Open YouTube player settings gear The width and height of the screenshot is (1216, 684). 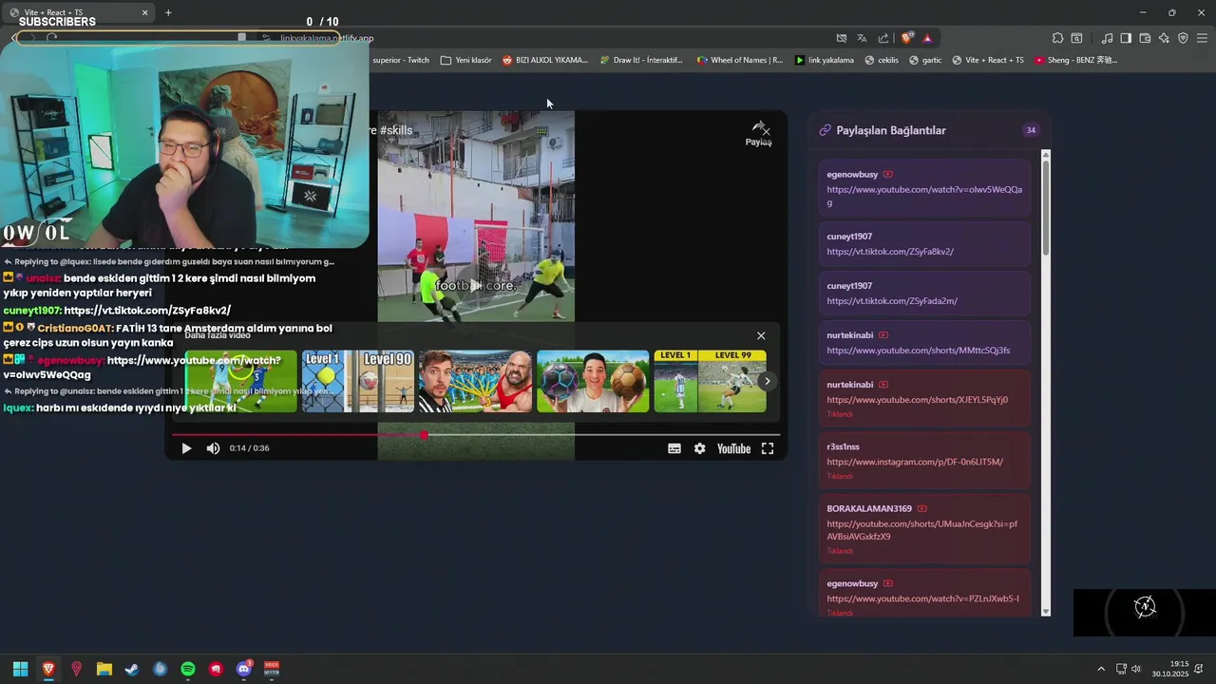pyautogui.click(x=700, y=448)
